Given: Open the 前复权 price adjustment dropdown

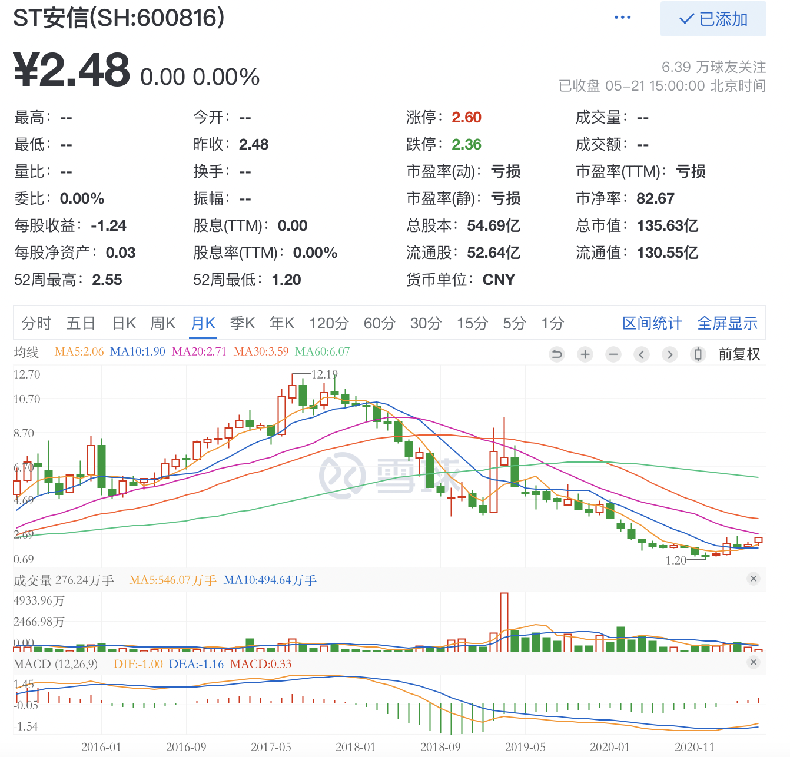Looking at the screenshot, I should [739, 354].
